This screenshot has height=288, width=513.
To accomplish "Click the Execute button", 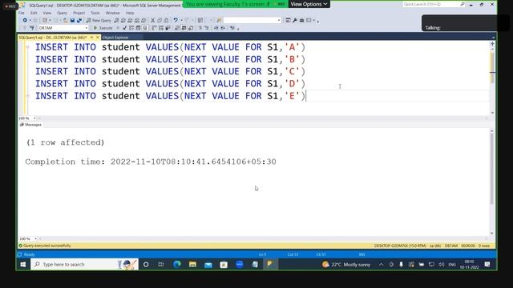I will (x=103, y=28).
